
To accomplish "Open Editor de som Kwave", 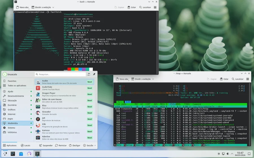I will point(64,100).
